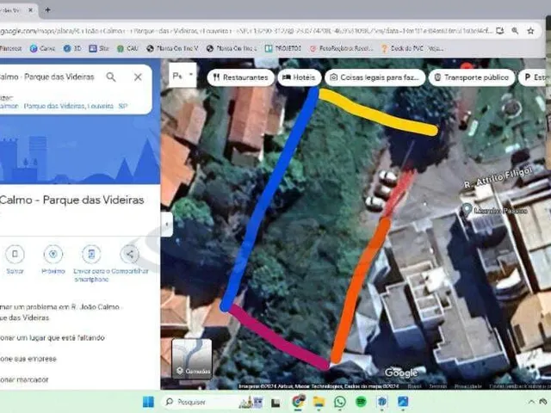Image resolution: width=551 pixels, height=413 pixels.
Task: Clear the Maps search with the X icon
Action: 138,77
